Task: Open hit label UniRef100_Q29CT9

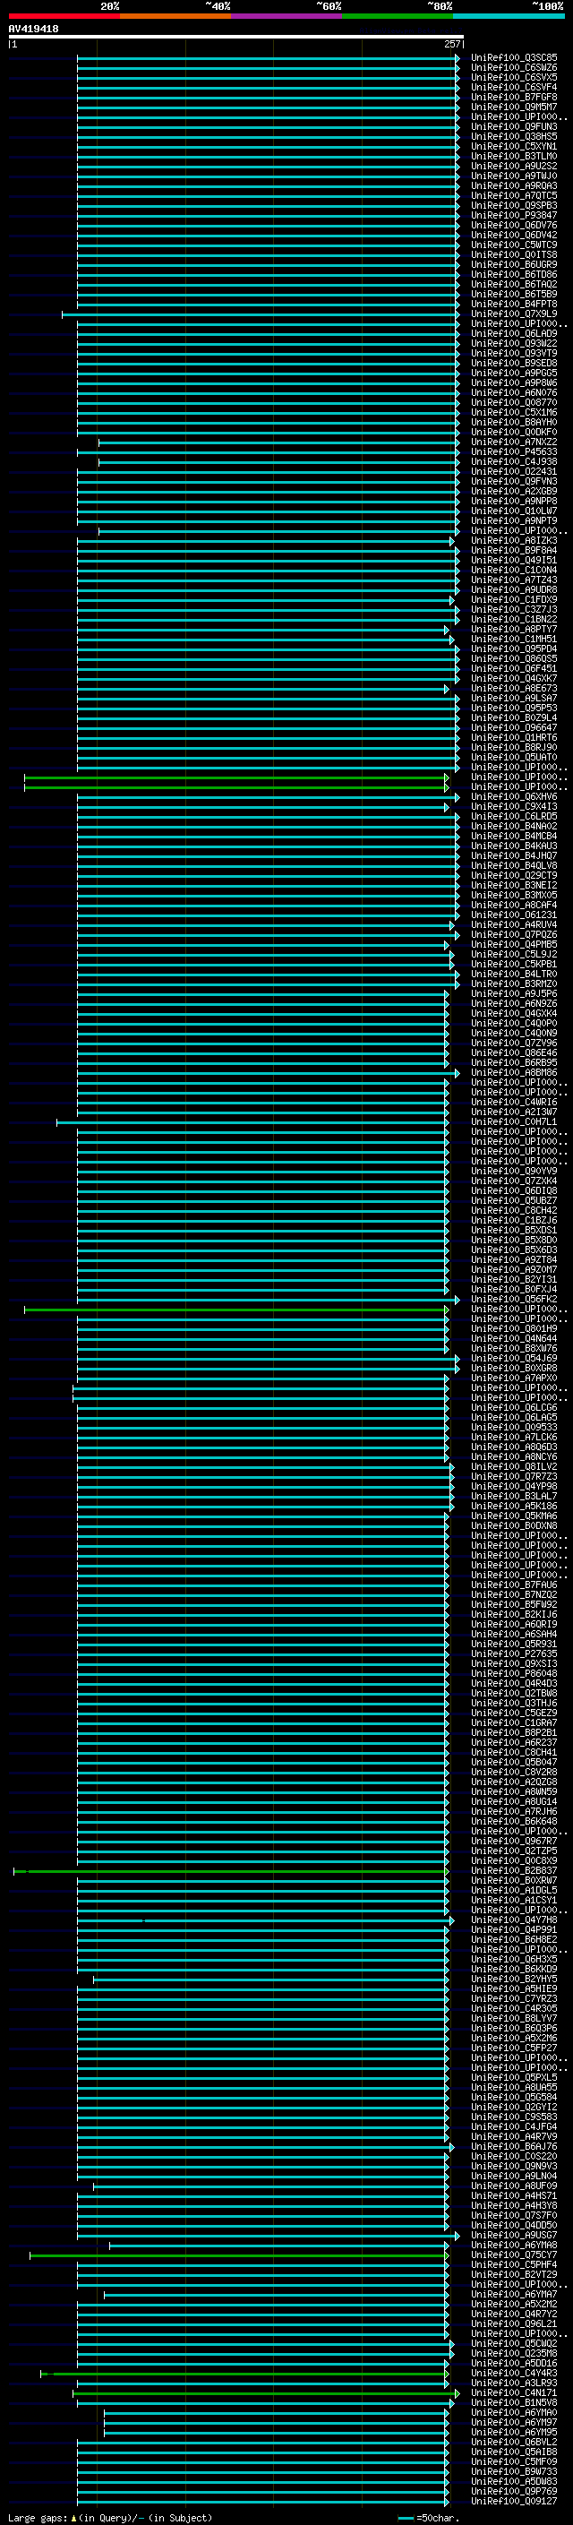Action: click(x=514, y=876)
